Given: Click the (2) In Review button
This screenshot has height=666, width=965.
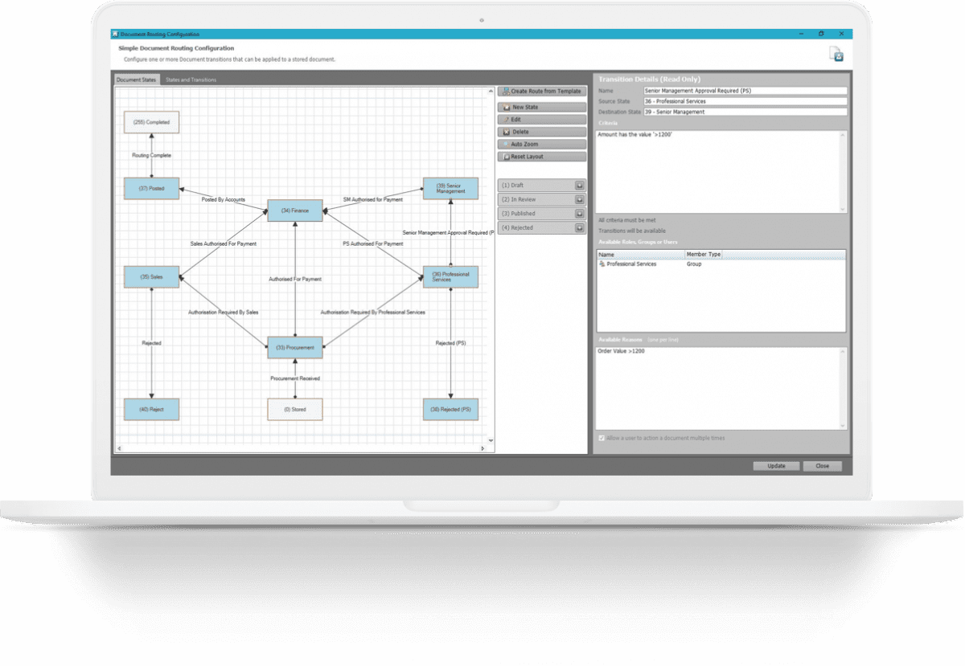Looking at the screenshot, I should (x=535, y=199).
